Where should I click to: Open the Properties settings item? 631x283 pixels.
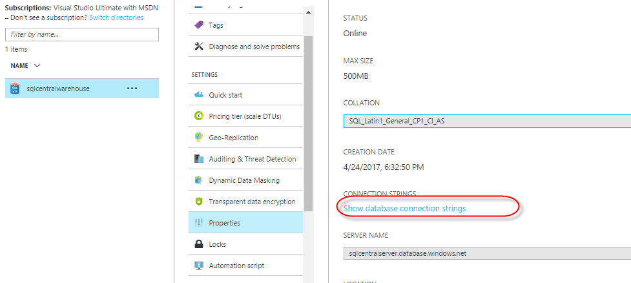point(224,223)
